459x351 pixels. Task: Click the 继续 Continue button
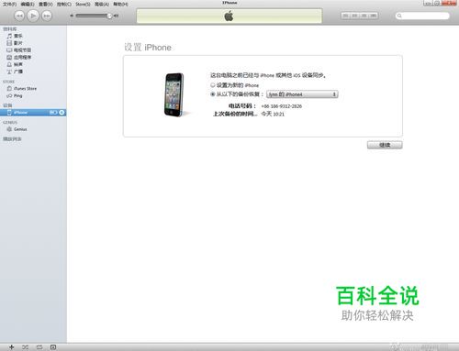coord(385,145)
